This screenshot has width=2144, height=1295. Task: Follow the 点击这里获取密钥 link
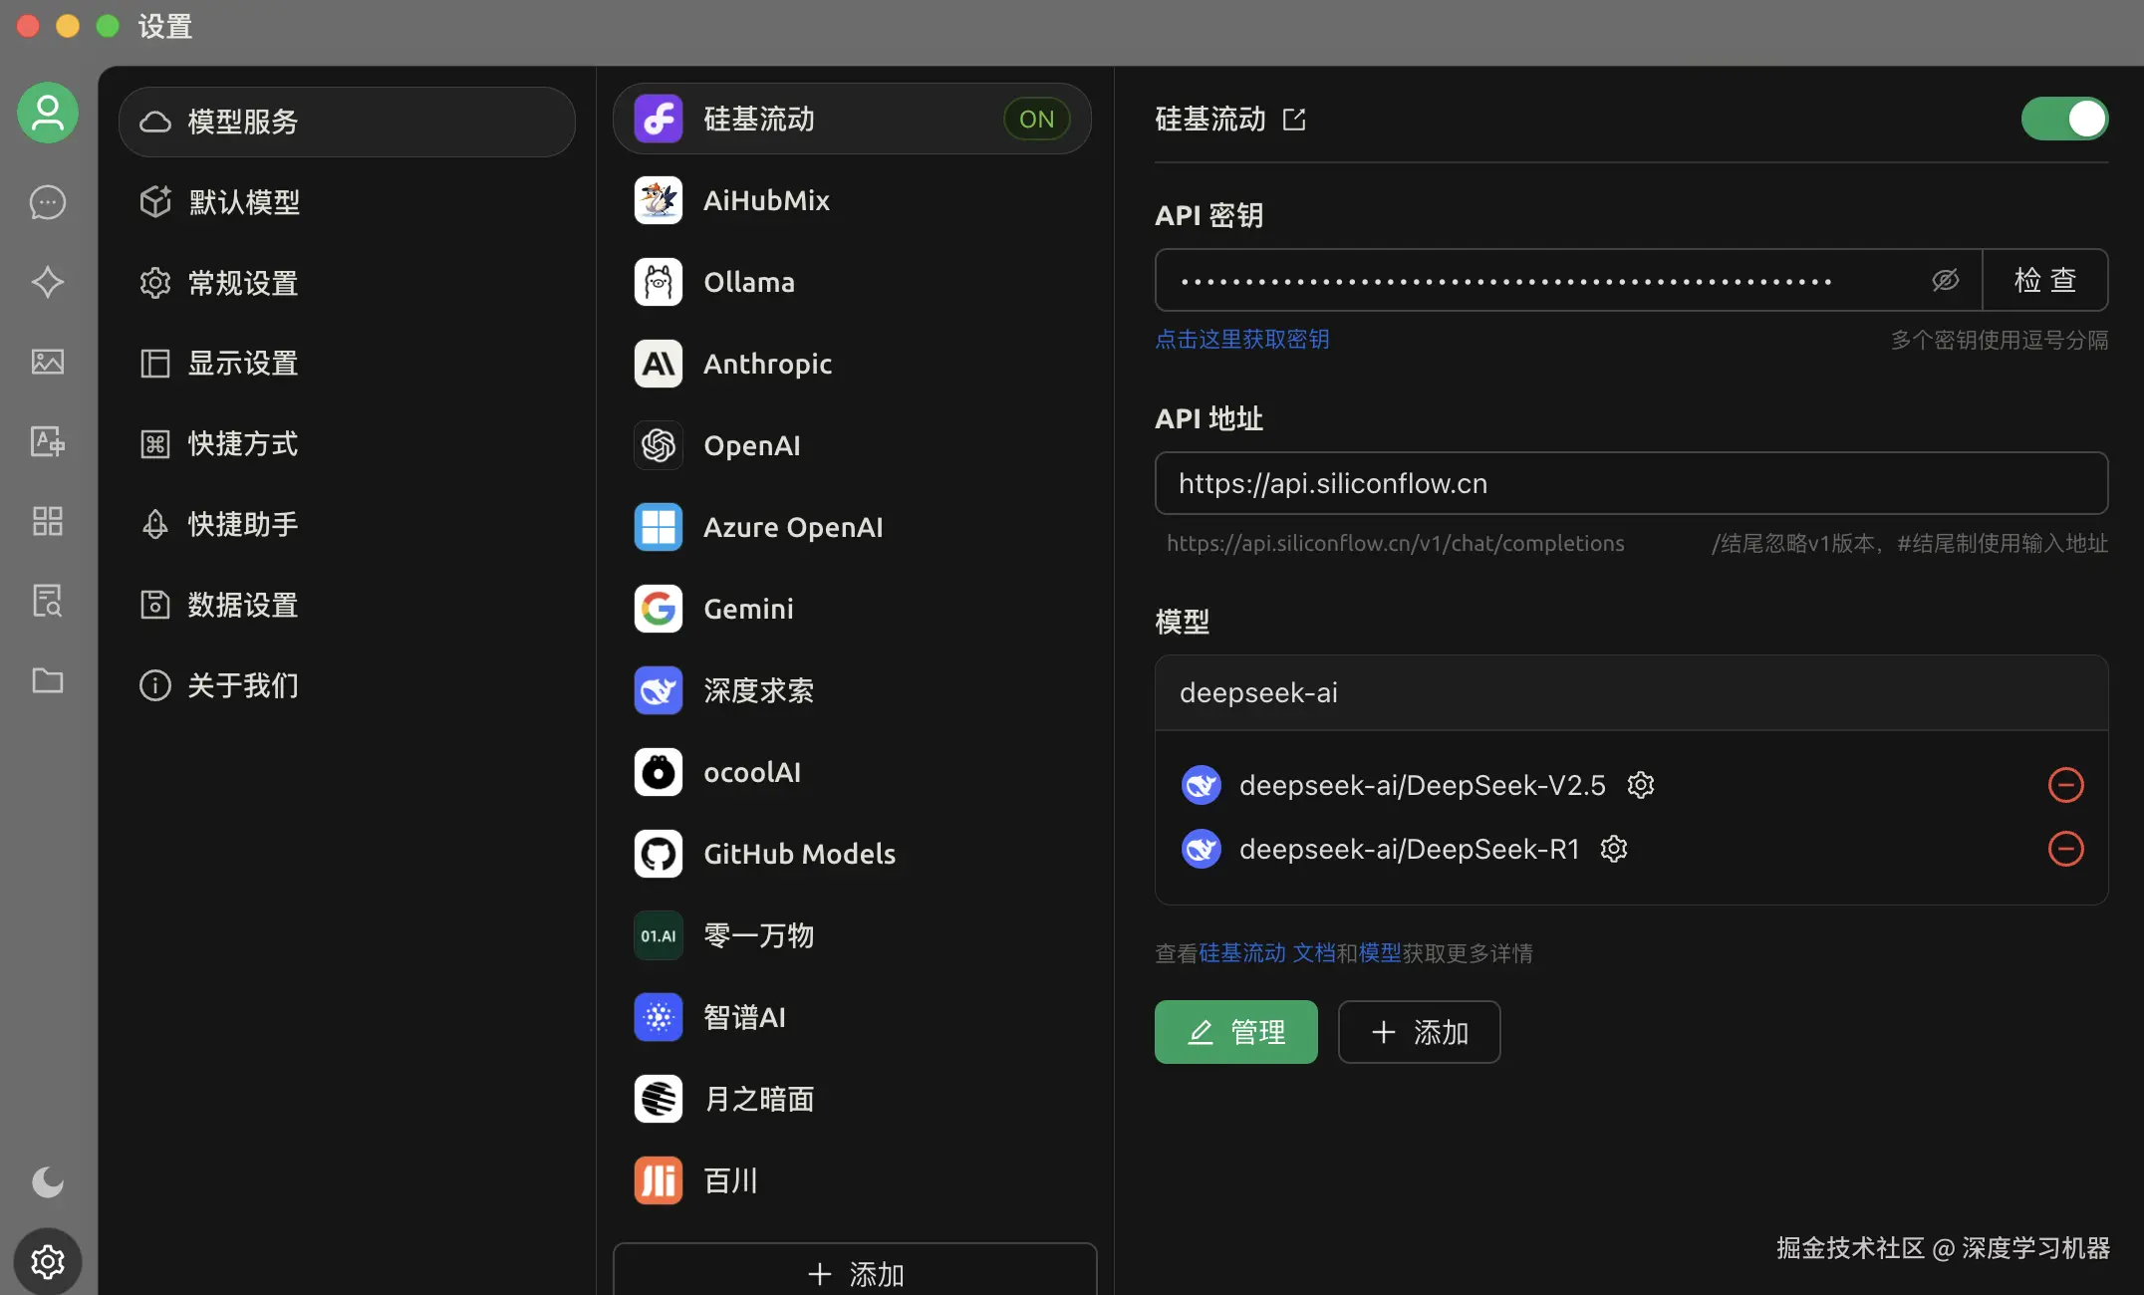1241,340
